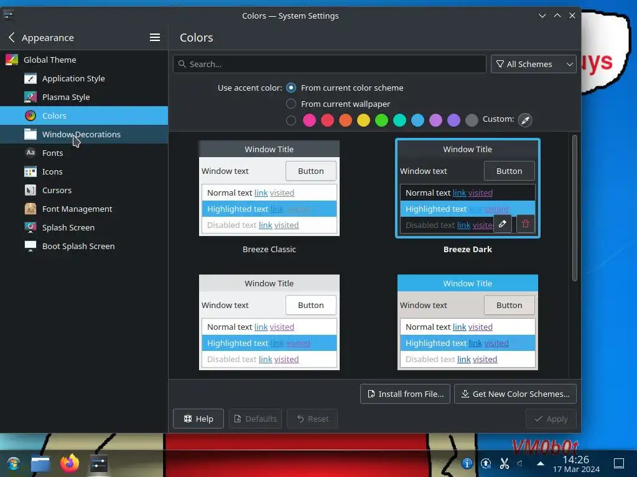Pick the green accent color swatch

click(381, 120)
